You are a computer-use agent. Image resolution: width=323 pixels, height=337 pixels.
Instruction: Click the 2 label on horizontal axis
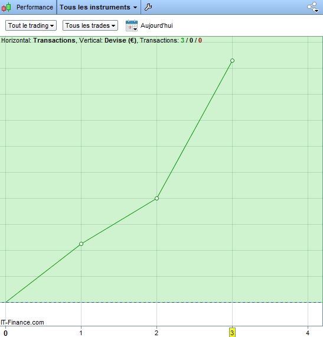156,333
